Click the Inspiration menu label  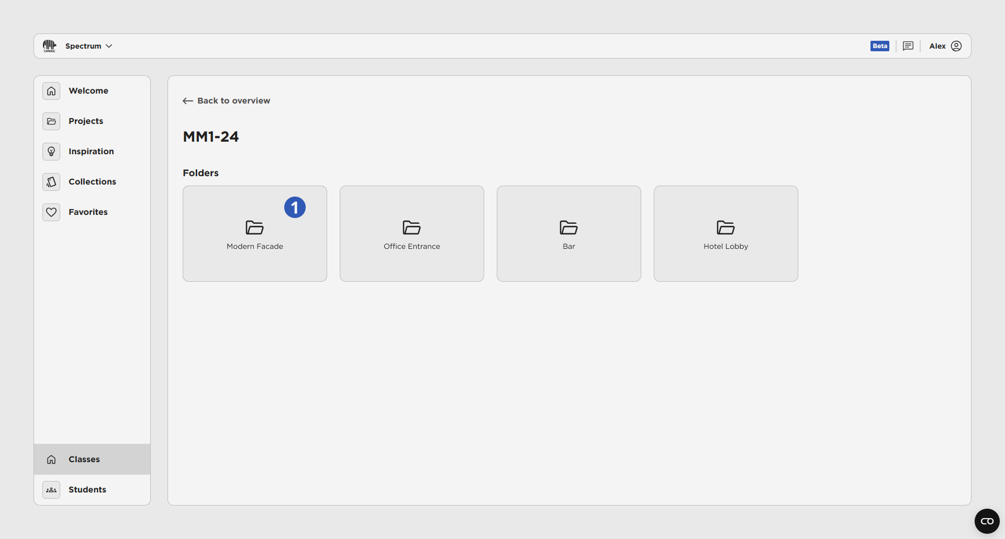(91, 152)
